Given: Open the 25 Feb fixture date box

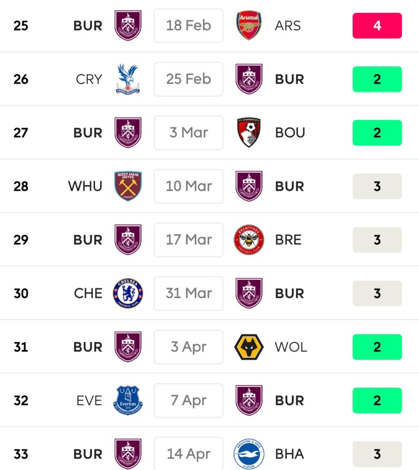Looking at the screenshot, I should pos(188,79).
